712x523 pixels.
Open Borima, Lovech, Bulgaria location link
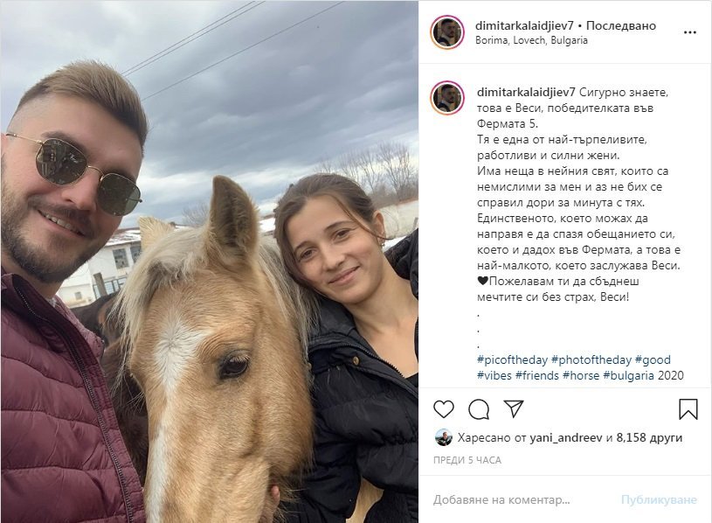pyautogui.click(x=531, y=40)
